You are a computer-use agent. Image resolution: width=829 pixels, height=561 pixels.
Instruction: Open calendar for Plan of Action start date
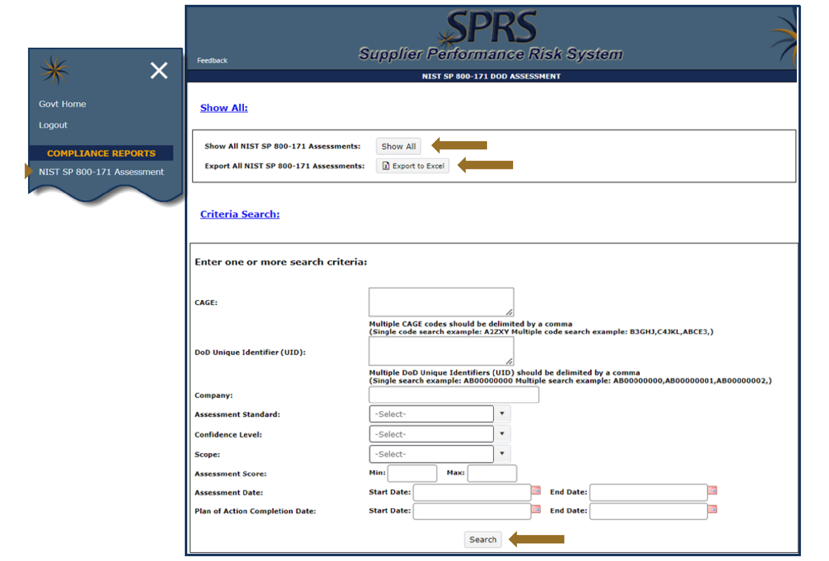click(536, 509)
